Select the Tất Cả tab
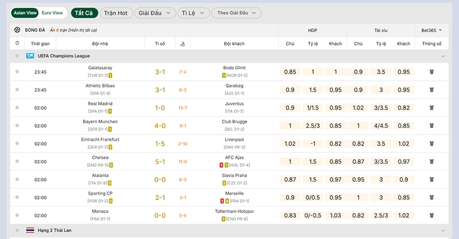This screenshot has width=459, height=239. click(83, 13)
